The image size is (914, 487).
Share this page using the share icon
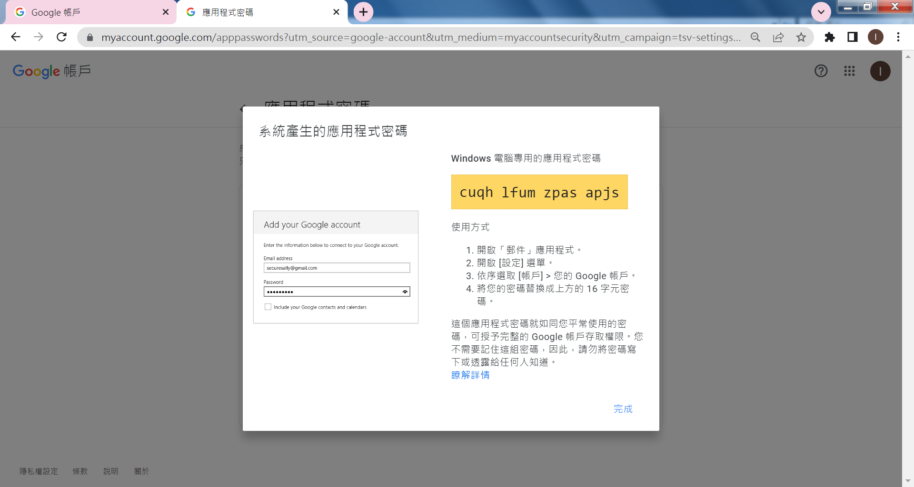click(778, 37)
